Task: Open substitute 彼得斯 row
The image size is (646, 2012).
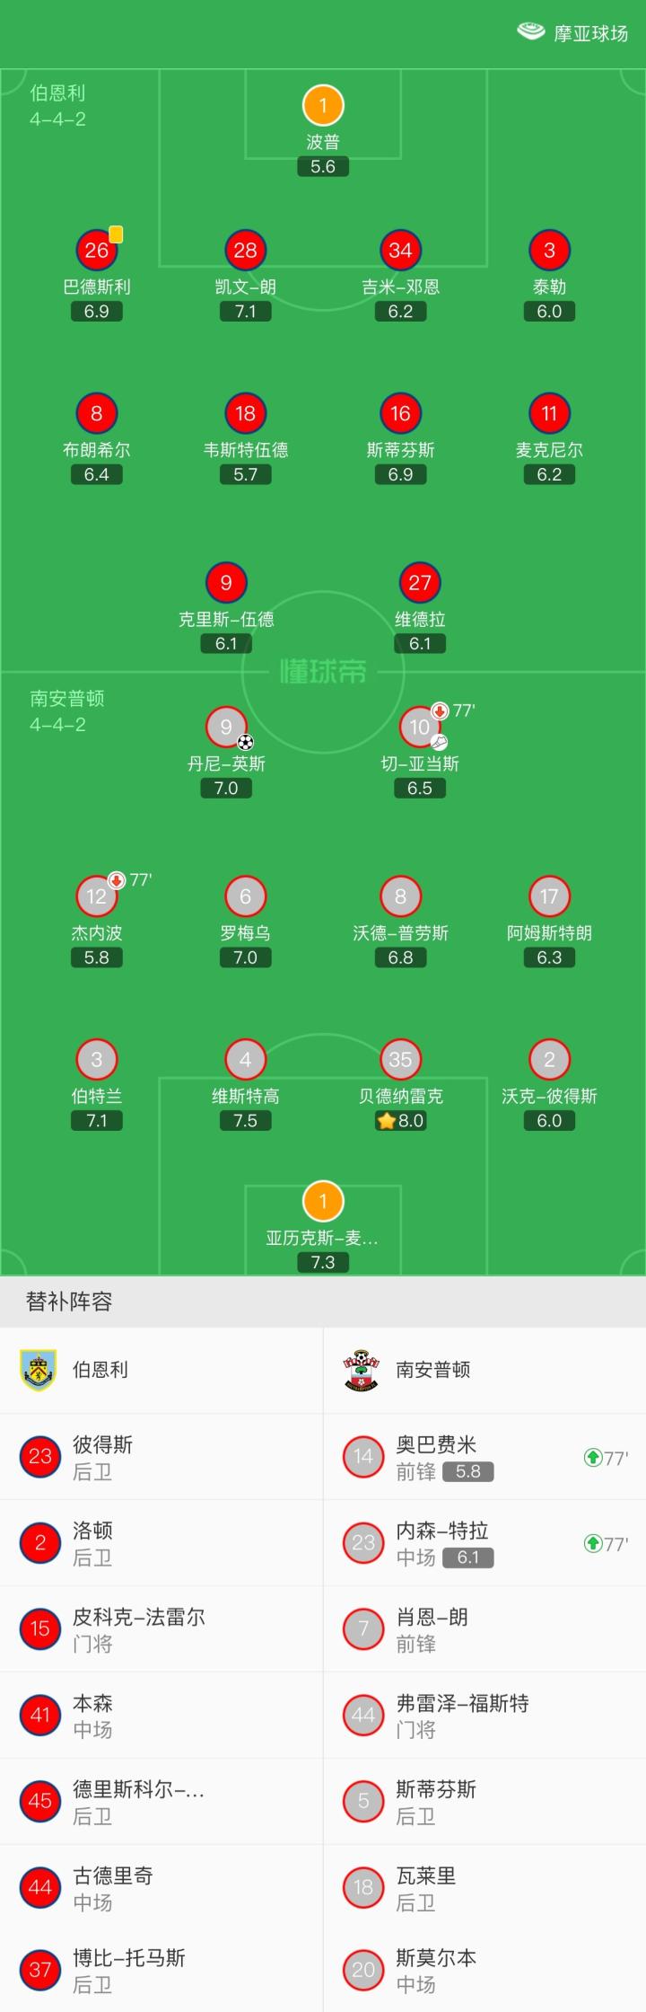Action: pos(161,1457)
